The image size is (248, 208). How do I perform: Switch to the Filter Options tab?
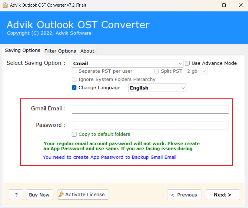[x=60, y=51]
